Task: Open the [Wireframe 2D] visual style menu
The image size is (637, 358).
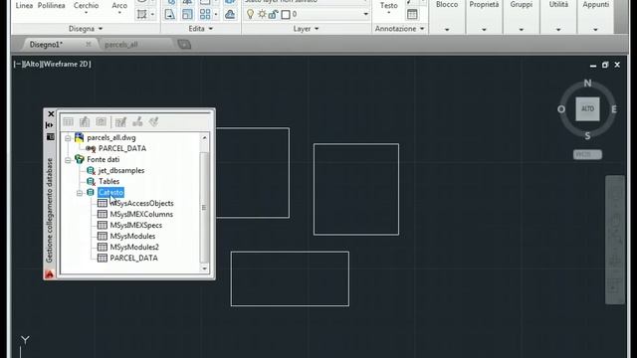Action: pyautogui.click(x=66, y=64)
